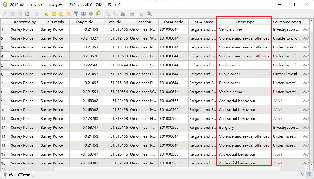
Task: Move selected rows to top
Action: point(84,14)
